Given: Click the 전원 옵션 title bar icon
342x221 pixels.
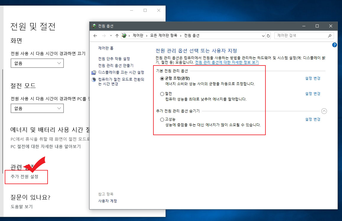Looking at the screenshot, I should point(95,26).
